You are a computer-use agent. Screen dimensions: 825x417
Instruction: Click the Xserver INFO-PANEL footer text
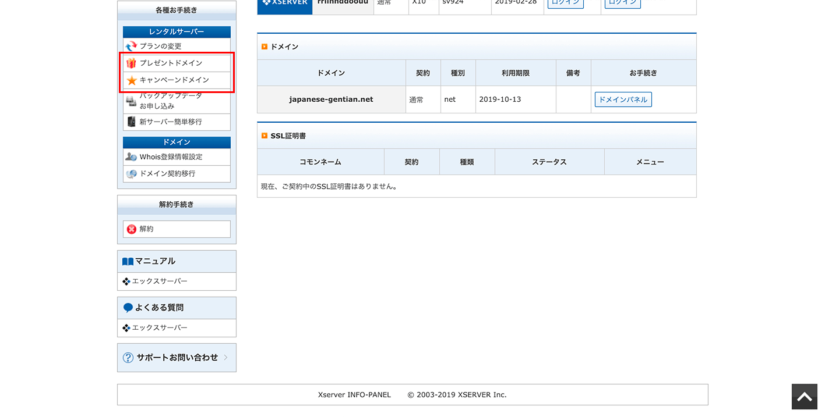354,395
